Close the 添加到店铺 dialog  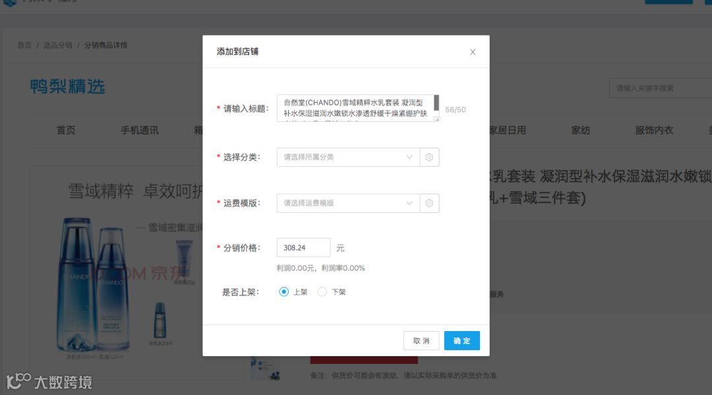pyautogui.click(x=473, y=52)
